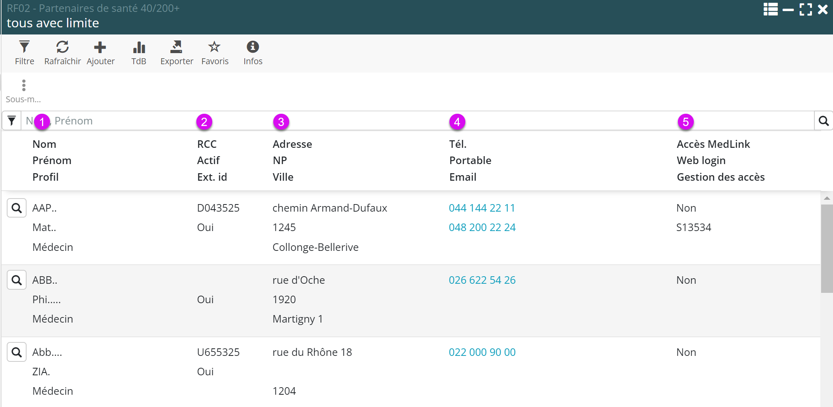Call phone number 044 144 22 11
The height and width of the screenshot is (407, 833).
click(x=482, y=208)
